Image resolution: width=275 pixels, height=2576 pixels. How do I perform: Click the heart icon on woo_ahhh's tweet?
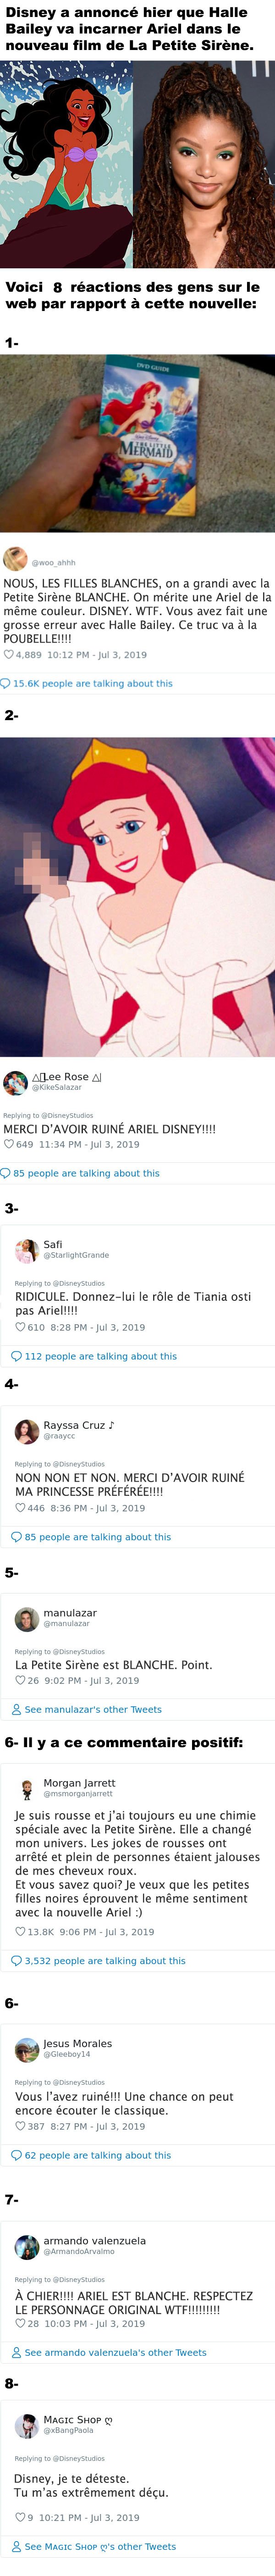coord(9,655)
